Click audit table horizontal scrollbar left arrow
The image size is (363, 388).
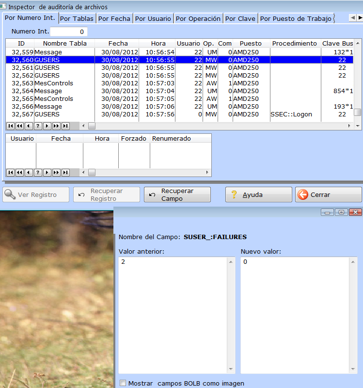point(83,126)
